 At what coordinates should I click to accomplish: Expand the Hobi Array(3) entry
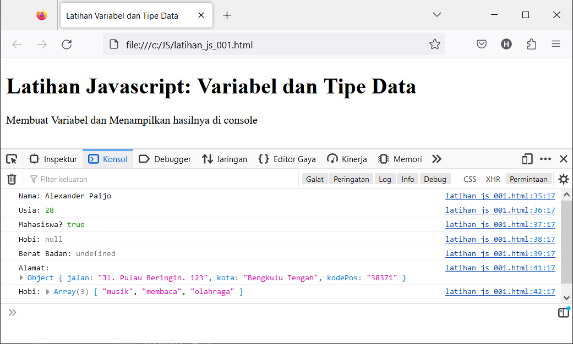(48, 291)
